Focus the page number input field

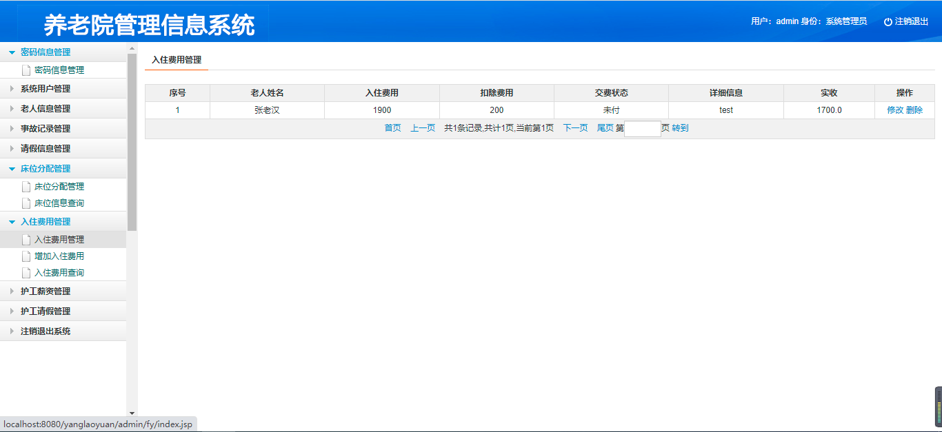tap(643, 129)
